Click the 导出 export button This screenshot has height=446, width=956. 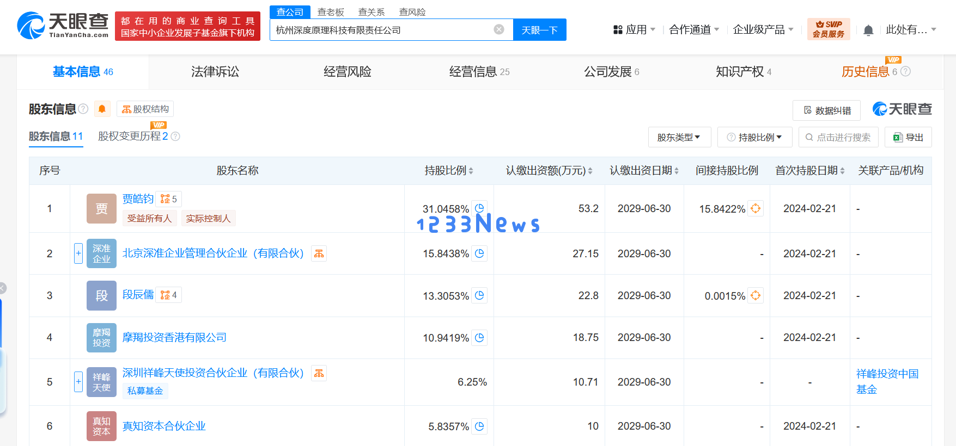pyautogui.click(x=908, y=137)
